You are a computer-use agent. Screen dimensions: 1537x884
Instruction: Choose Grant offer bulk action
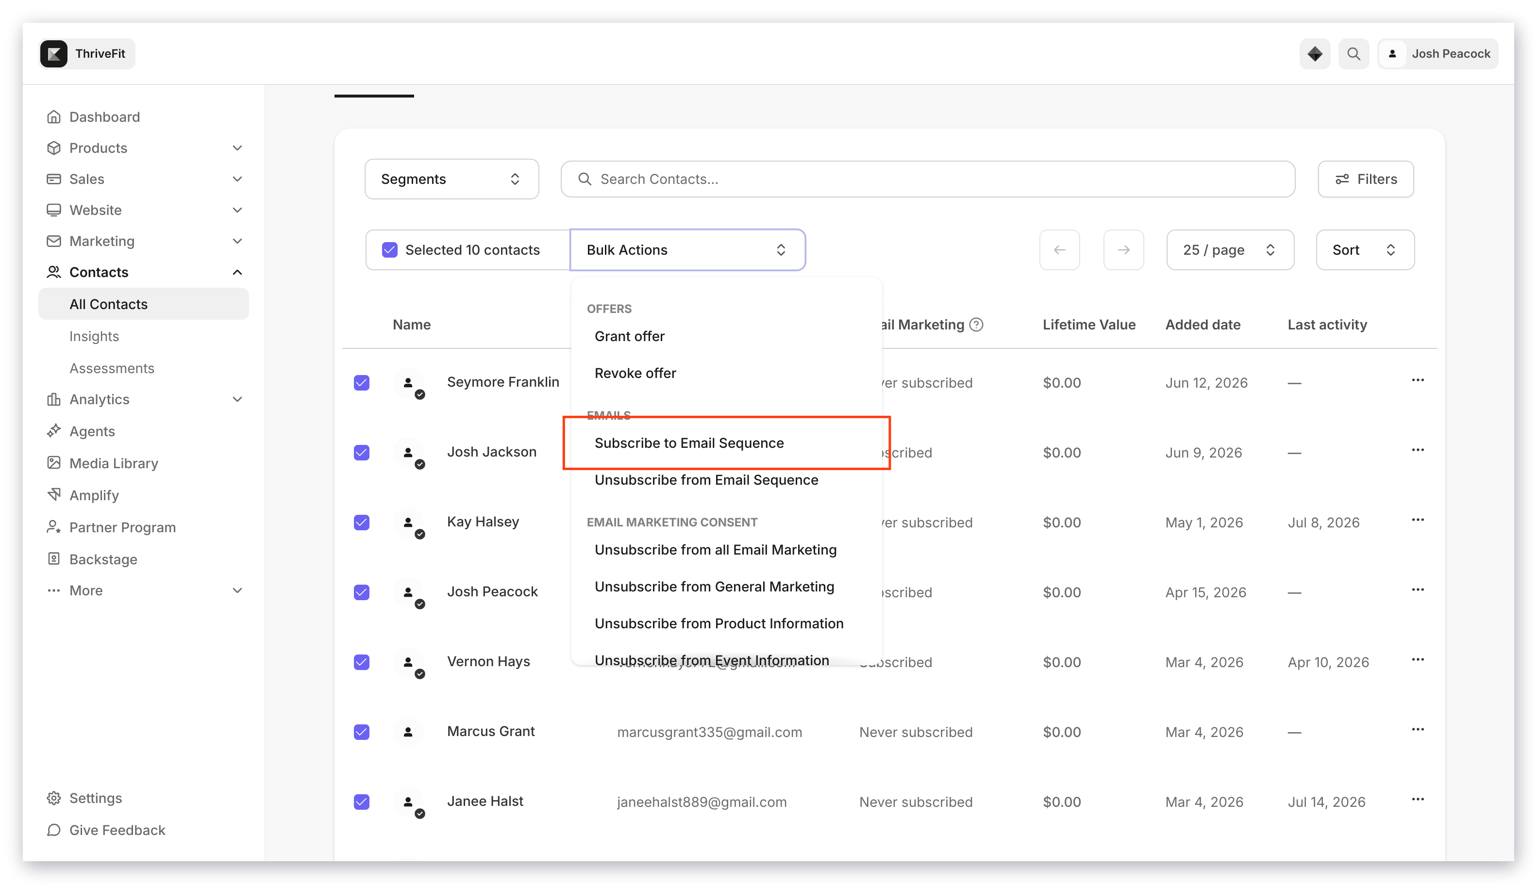point(629,336)
